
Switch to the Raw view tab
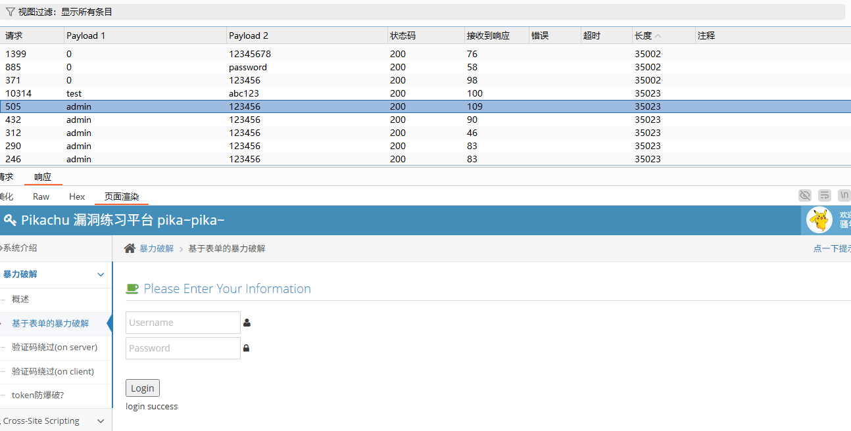point(41,196)
